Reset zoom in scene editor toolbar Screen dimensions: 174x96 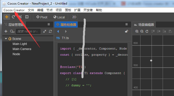coord(147,31)
